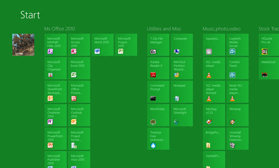The height and width of the screenshot is (168, 279).
Task: Open the BridgePo... folder tile
Action: pyautogui.click(x=214, y=138)
